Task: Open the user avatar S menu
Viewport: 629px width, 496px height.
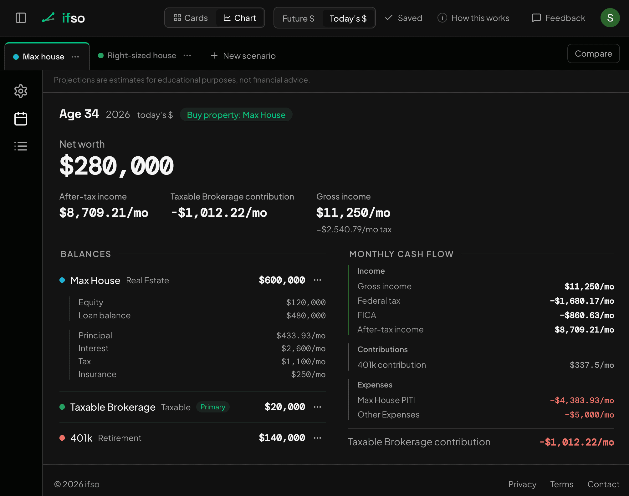Action: pyautogui.click(x=610, y=18)
